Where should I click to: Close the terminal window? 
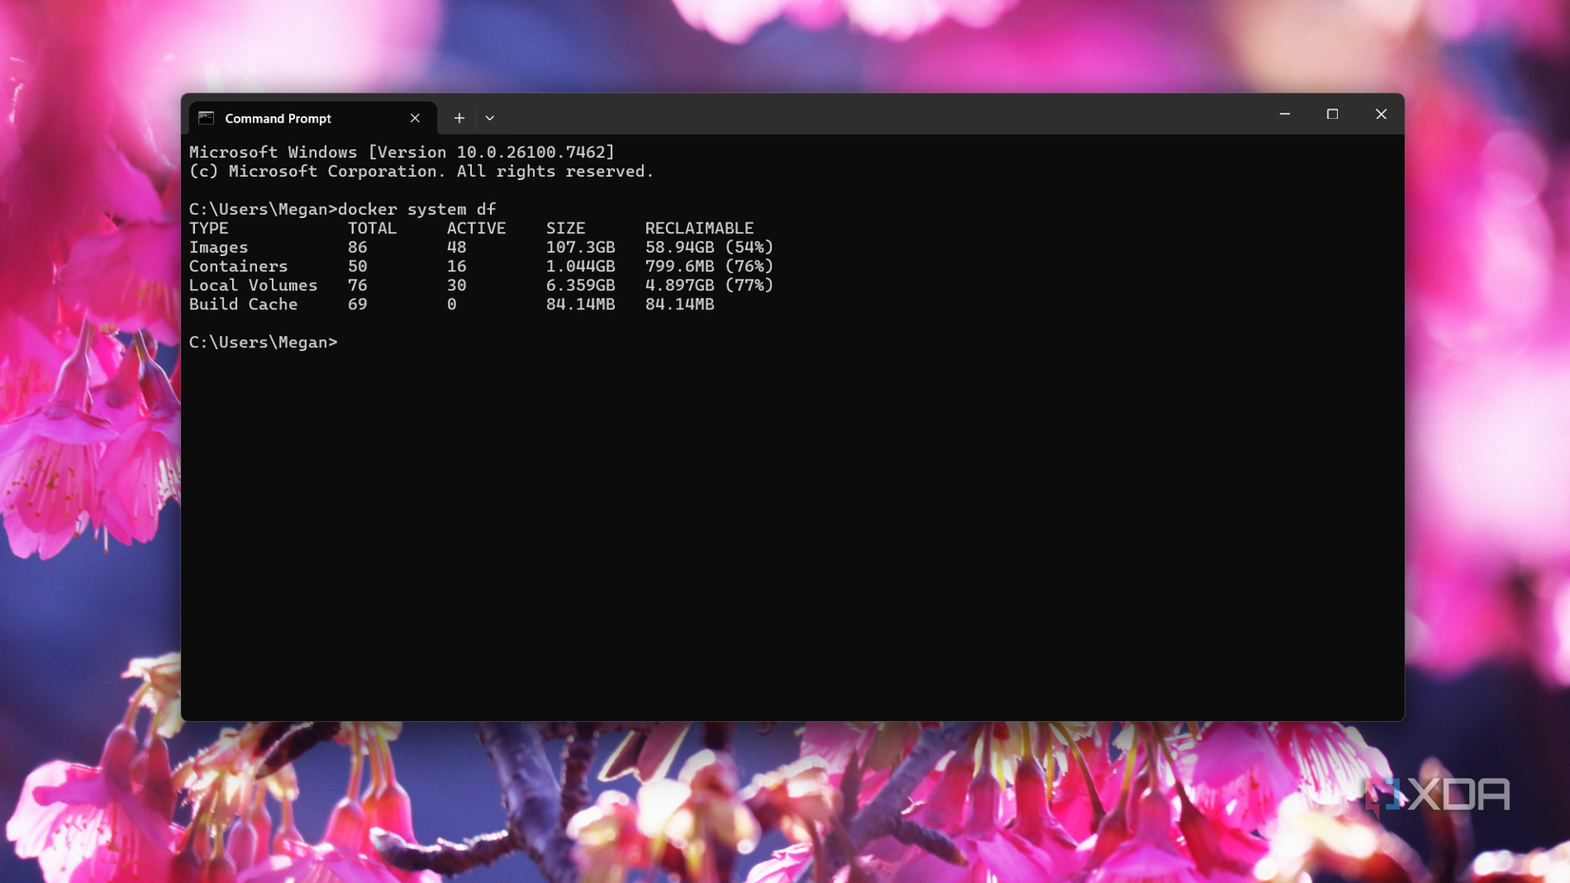point(1381,113)
